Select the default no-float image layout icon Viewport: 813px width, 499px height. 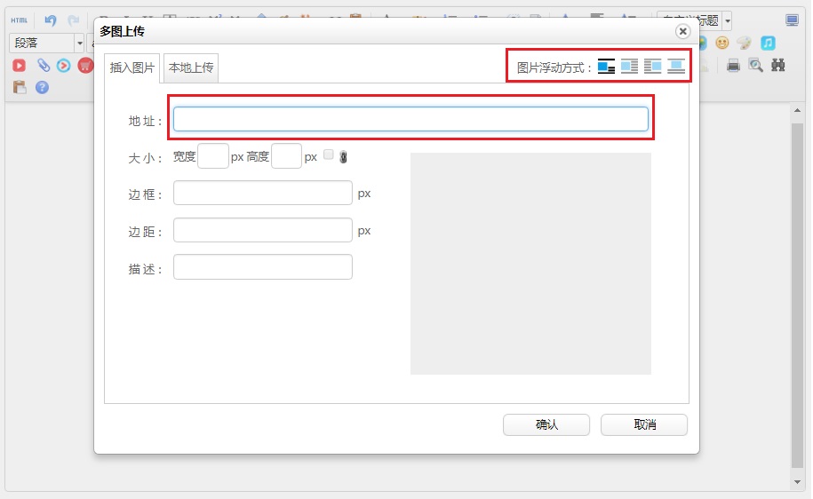[x=607, y=67]
